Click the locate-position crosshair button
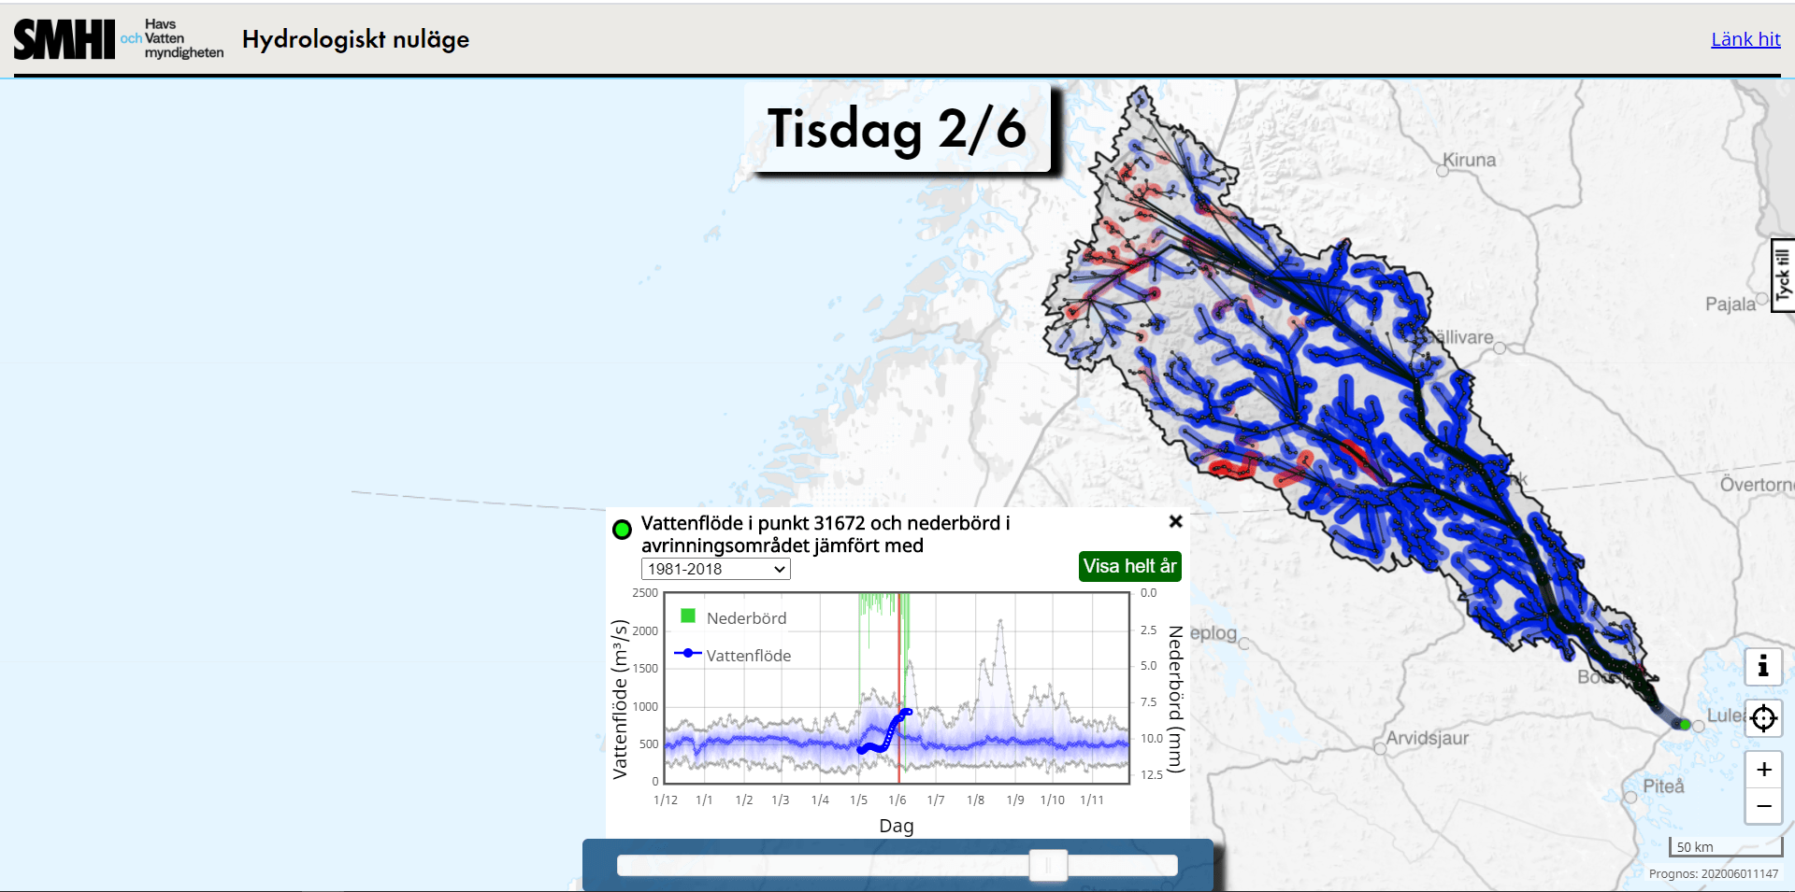This screenshot has width=1795, height=892. point(1763,718)
